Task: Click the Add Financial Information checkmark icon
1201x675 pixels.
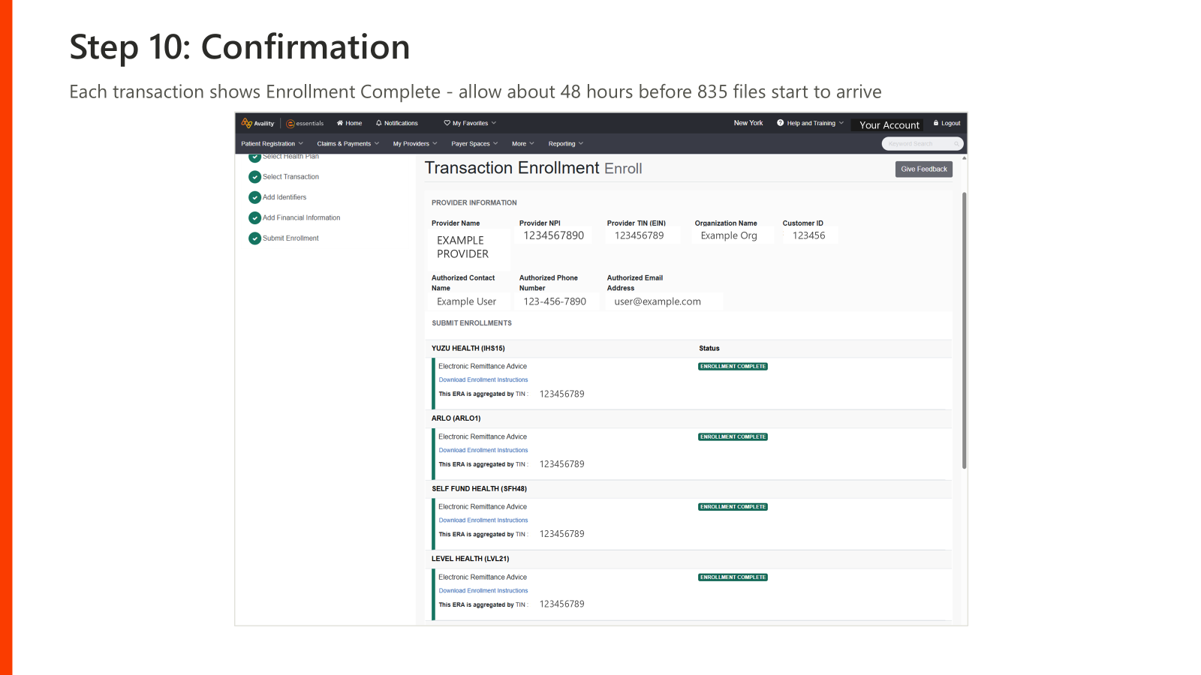Action: pyautogui.click(x=254, y=218)
